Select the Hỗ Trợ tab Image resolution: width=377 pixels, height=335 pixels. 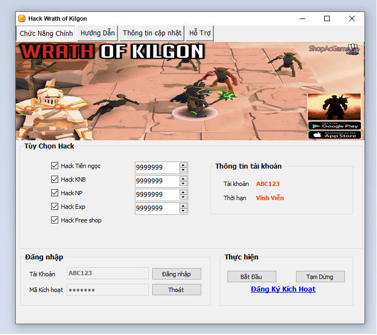200,33
